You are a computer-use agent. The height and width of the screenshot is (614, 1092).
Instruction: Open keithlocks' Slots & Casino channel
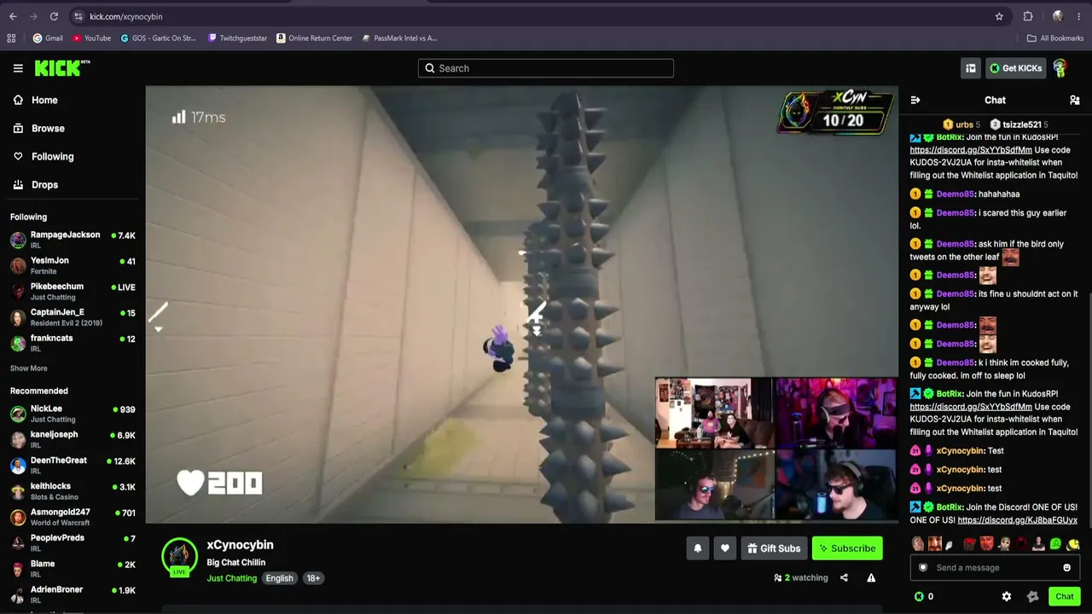(x=73, y=491)
